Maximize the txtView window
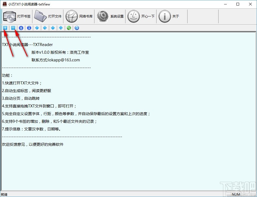This screenshot has height=197, width=257. [x=238, y=4]
